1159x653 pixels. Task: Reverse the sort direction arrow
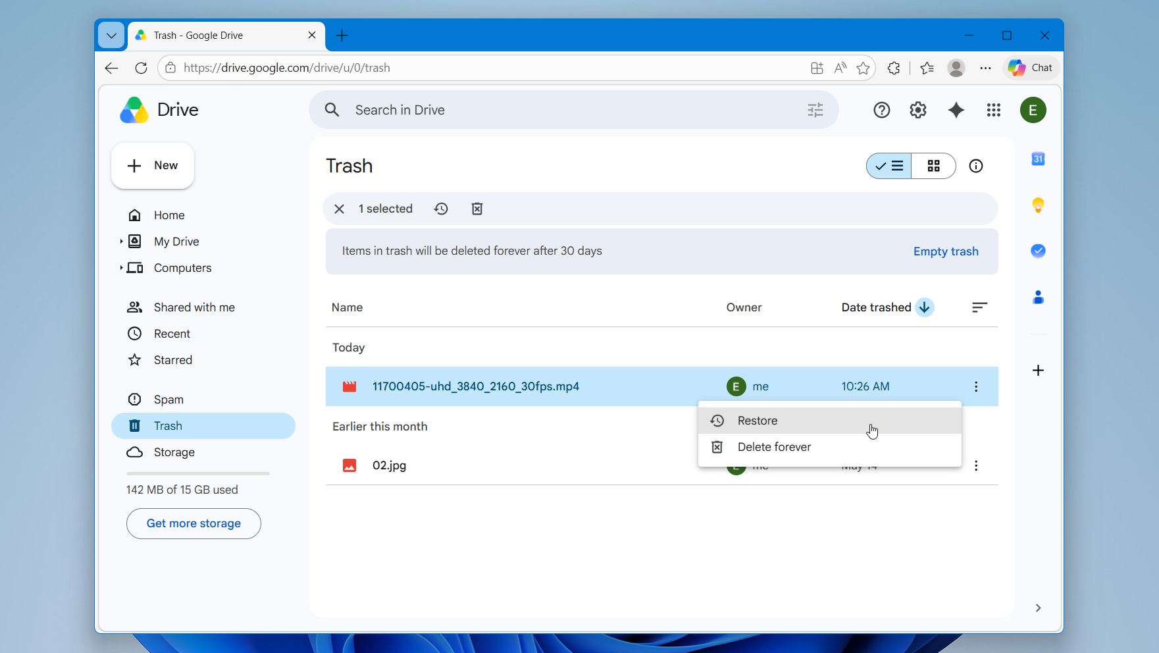(925, 307)
